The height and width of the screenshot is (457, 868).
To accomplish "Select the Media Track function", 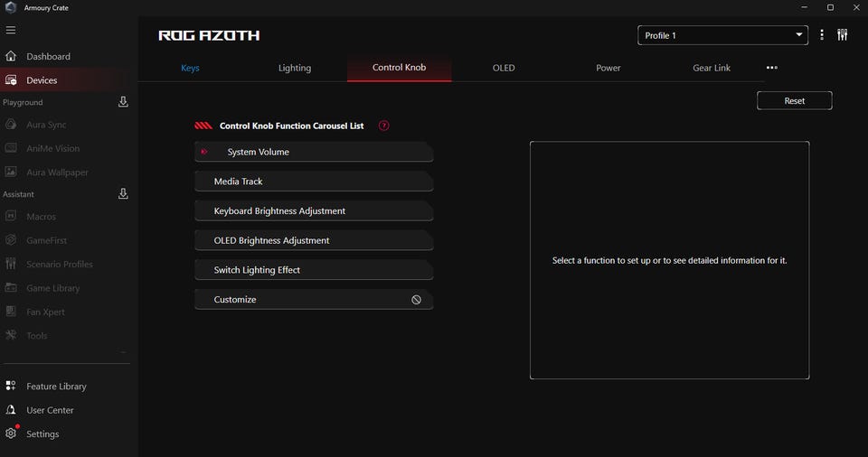I will (314, 181).
